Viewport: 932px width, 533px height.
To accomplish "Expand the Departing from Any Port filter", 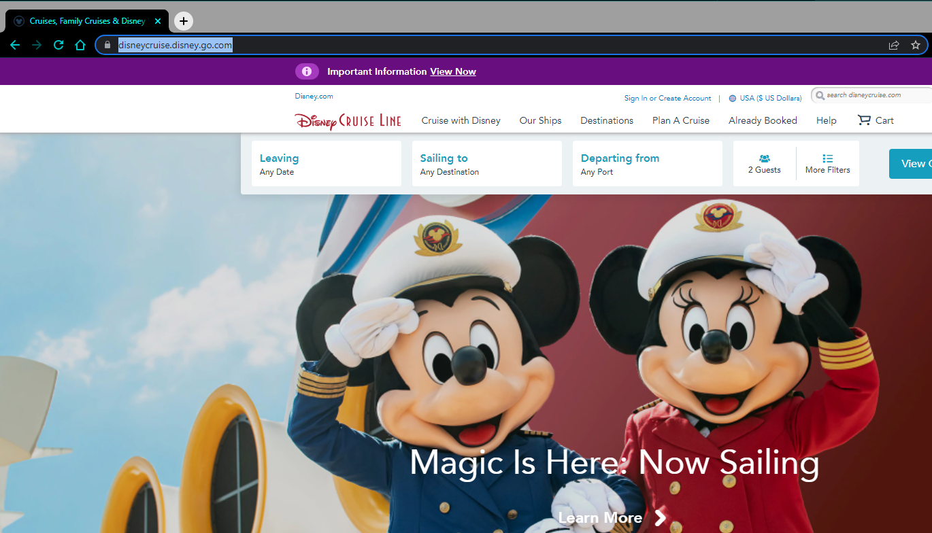I will click(x=648, y=163).
